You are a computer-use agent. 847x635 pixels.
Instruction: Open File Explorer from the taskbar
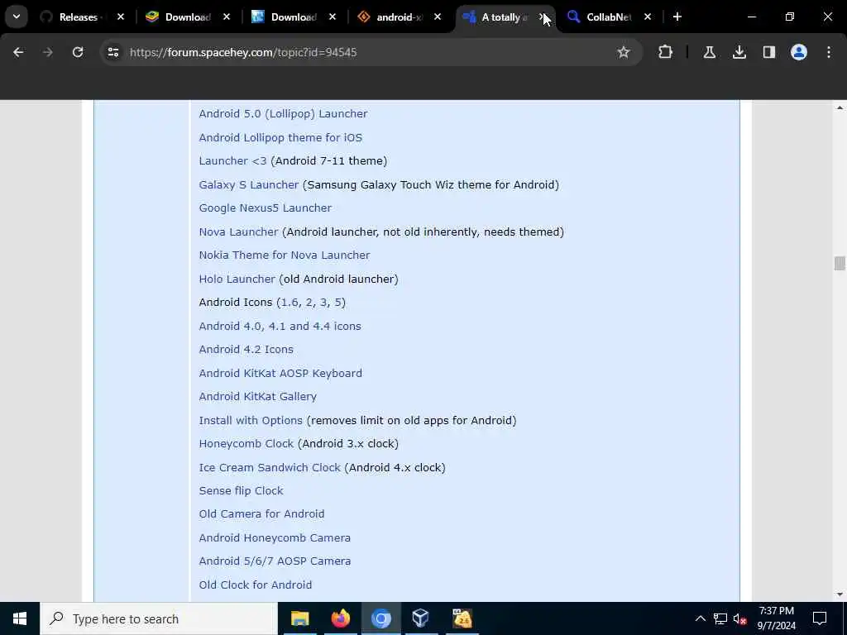coord(299,618)
